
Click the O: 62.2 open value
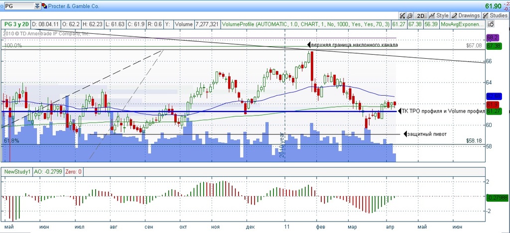[x=71, y=24]
